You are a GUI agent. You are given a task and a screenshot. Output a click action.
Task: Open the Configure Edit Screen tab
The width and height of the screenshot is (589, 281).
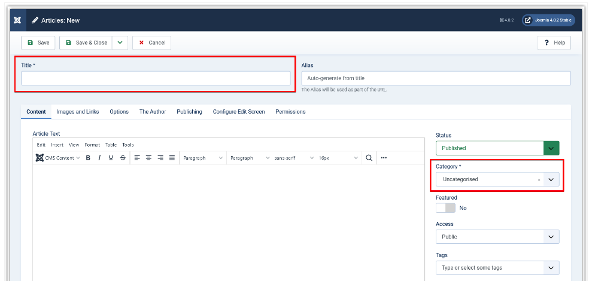point(238,112)
